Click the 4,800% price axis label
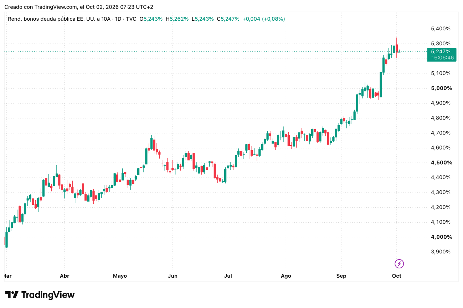 pyautogui.click(x=441, y=118)
